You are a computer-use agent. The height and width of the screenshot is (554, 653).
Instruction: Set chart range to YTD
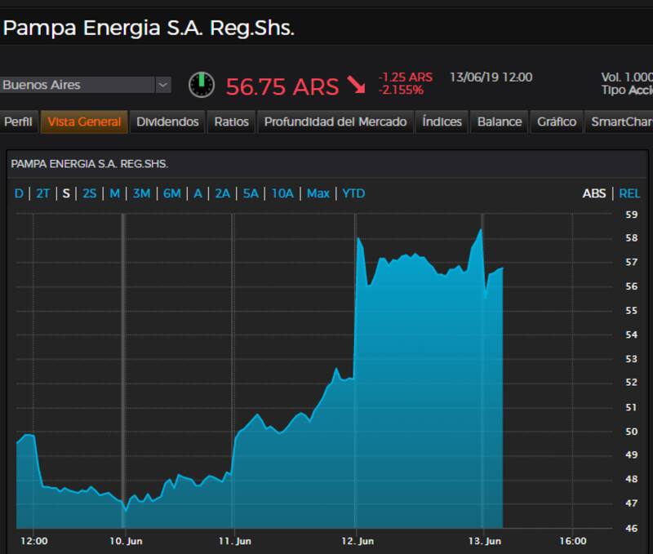pos(353,193)
